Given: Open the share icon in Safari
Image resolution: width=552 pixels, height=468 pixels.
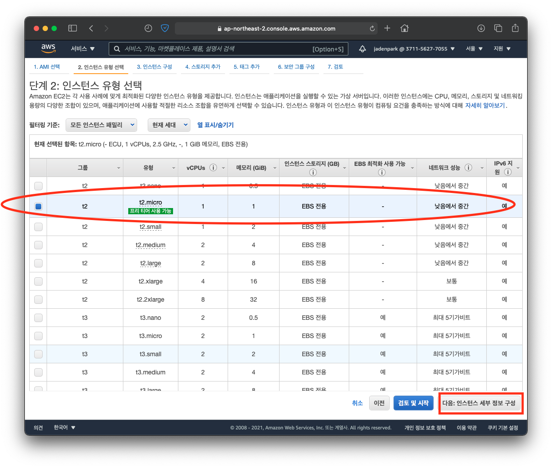Looking at the screenshot, I should coord(515,28).
